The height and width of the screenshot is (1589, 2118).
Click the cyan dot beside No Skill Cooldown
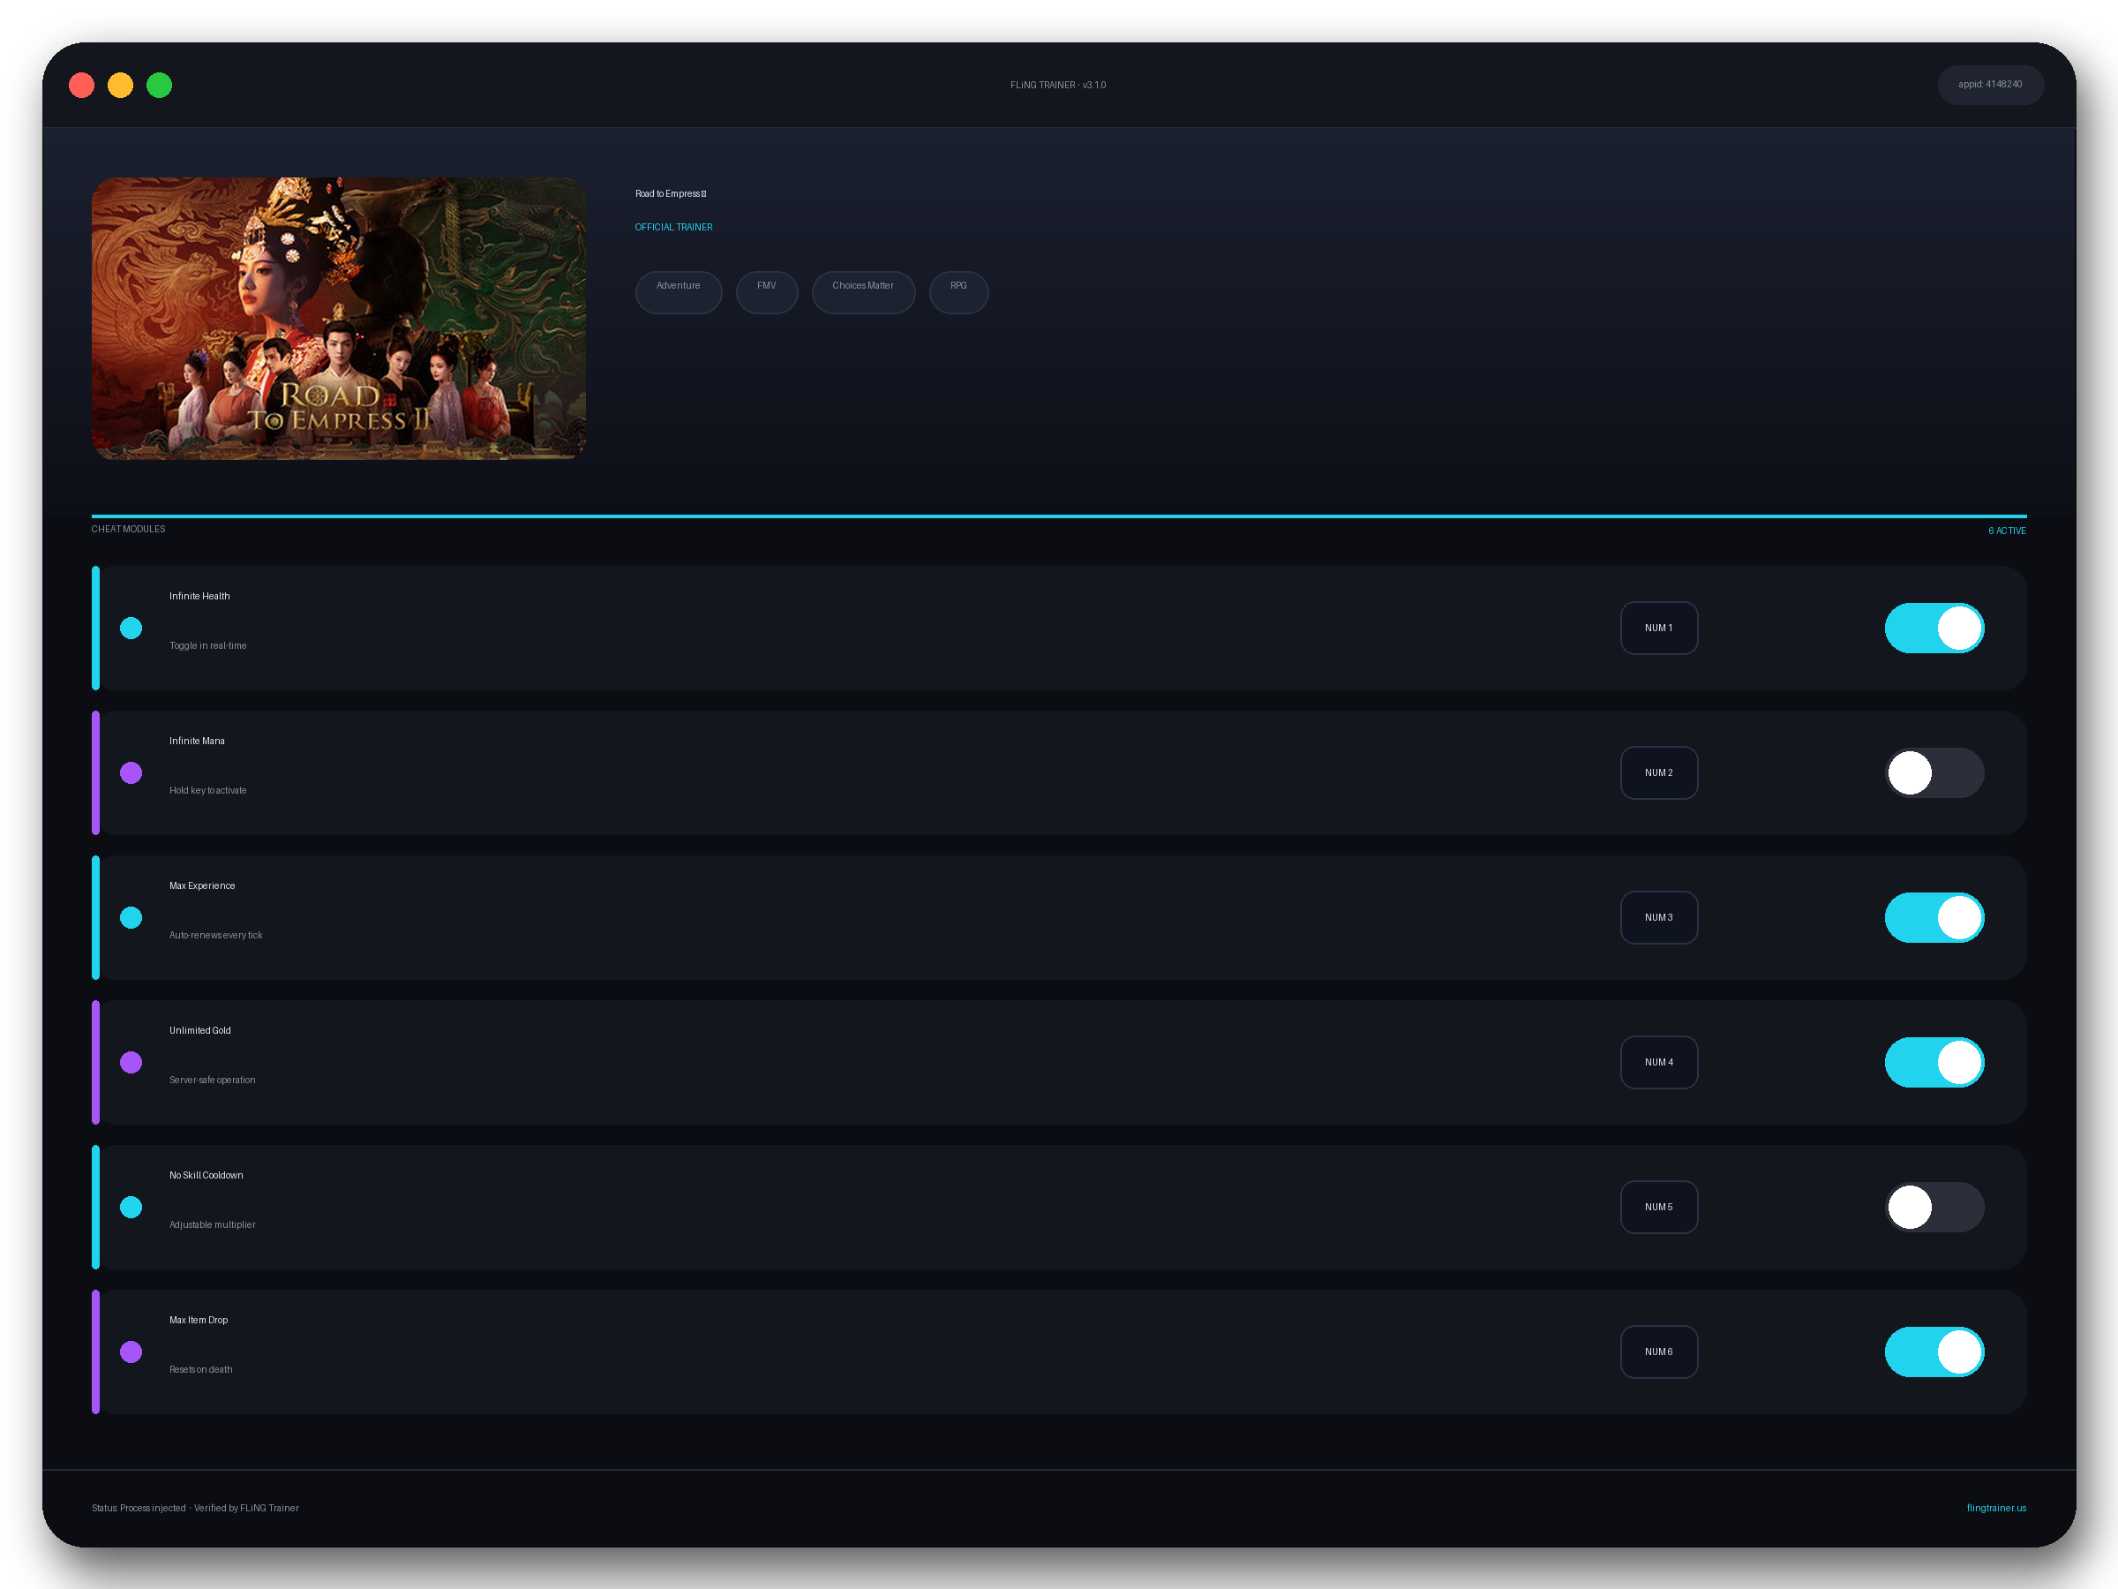point(131,1207)
